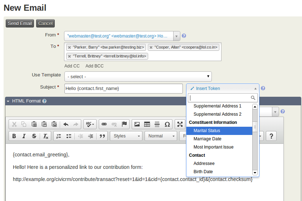This screenshot has width=302, height=201.
Task: Click the Add CC link
Action: point(72,66)
